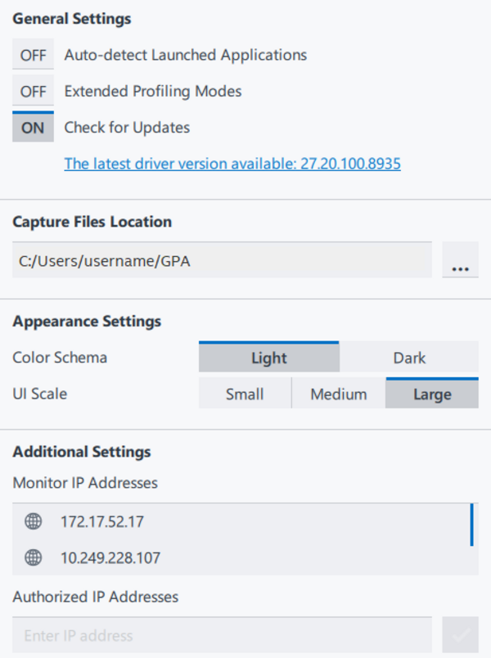The height and width of the screenshot is (658, 491).
Task: Click the Extended Profiling Modes label
Action: click(x=153, y=92)
